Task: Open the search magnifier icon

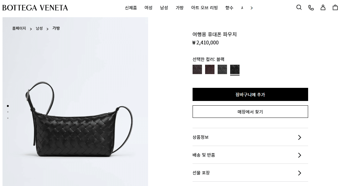Action: [x=299, y=8]
